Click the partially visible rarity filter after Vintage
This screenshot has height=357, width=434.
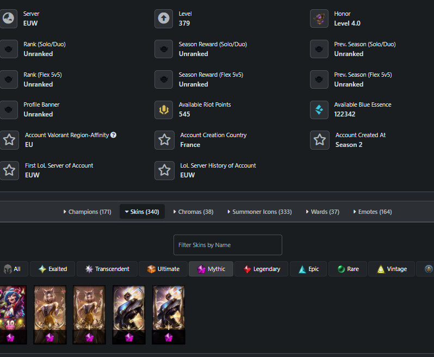(x=426, y=269)
